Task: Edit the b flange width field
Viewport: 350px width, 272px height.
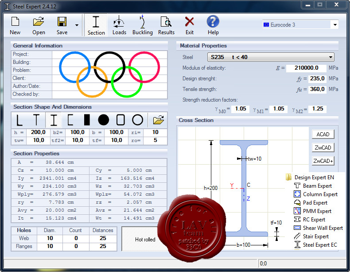Action: click(116, 132)
